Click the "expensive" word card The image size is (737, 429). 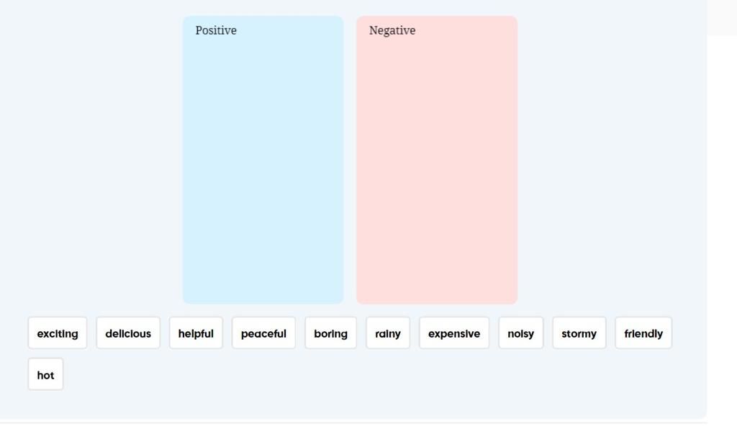click(453, 333)
